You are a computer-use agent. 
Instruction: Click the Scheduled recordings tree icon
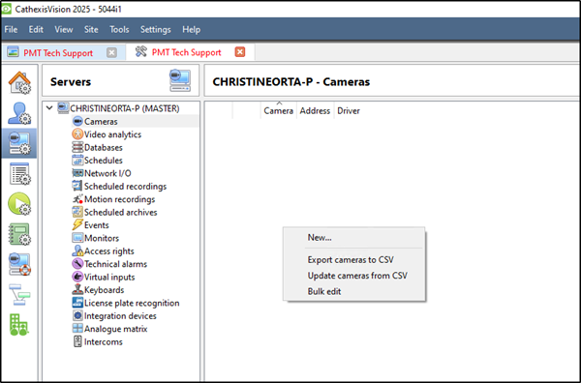pos(77,186)
